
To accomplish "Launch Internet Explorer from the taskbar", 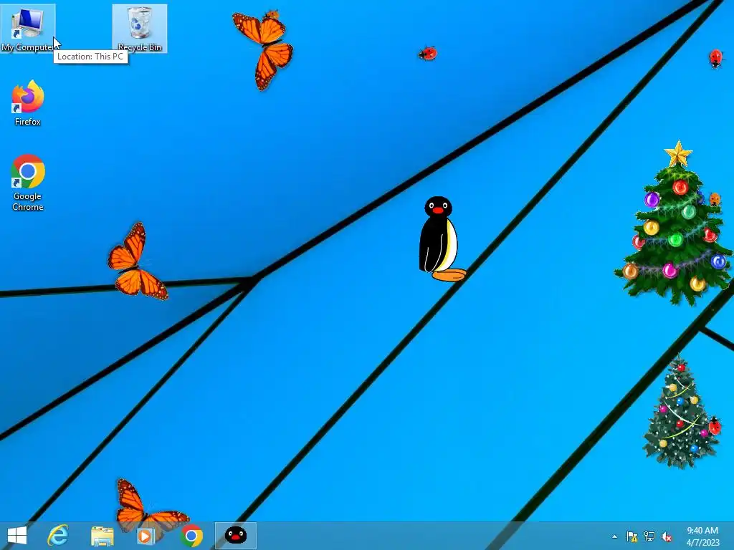I will tap(58, 536).
